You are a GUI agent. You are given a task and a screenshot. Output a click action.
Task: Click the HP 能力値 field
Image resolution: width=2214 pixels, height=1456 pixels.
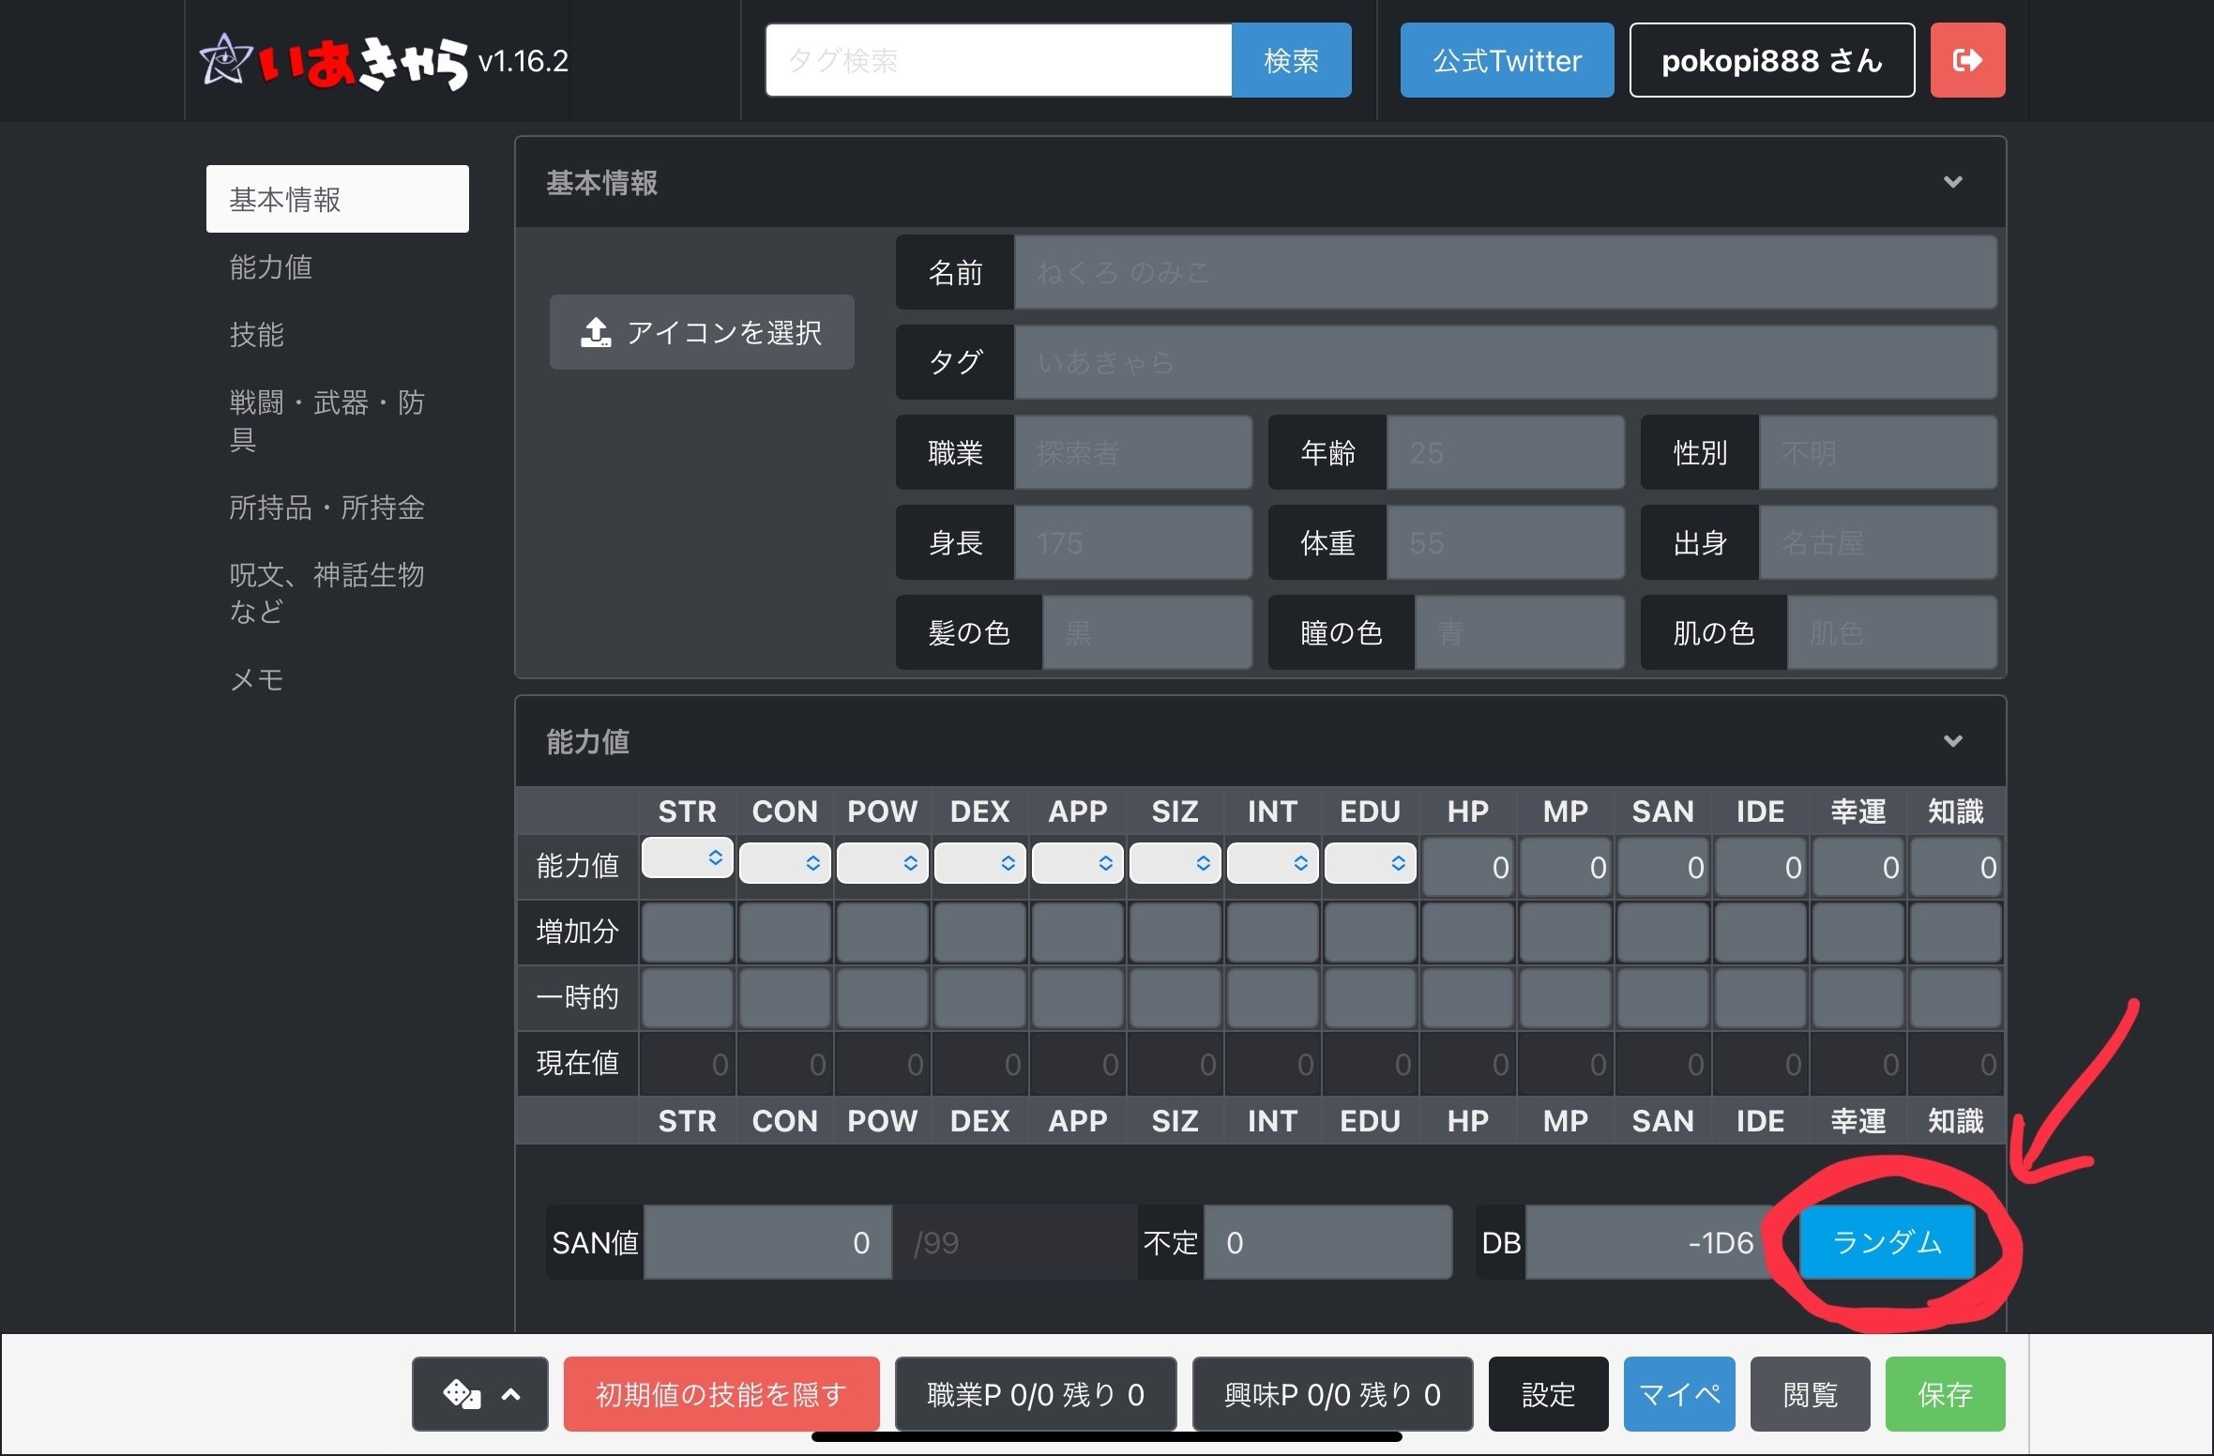1468,867
